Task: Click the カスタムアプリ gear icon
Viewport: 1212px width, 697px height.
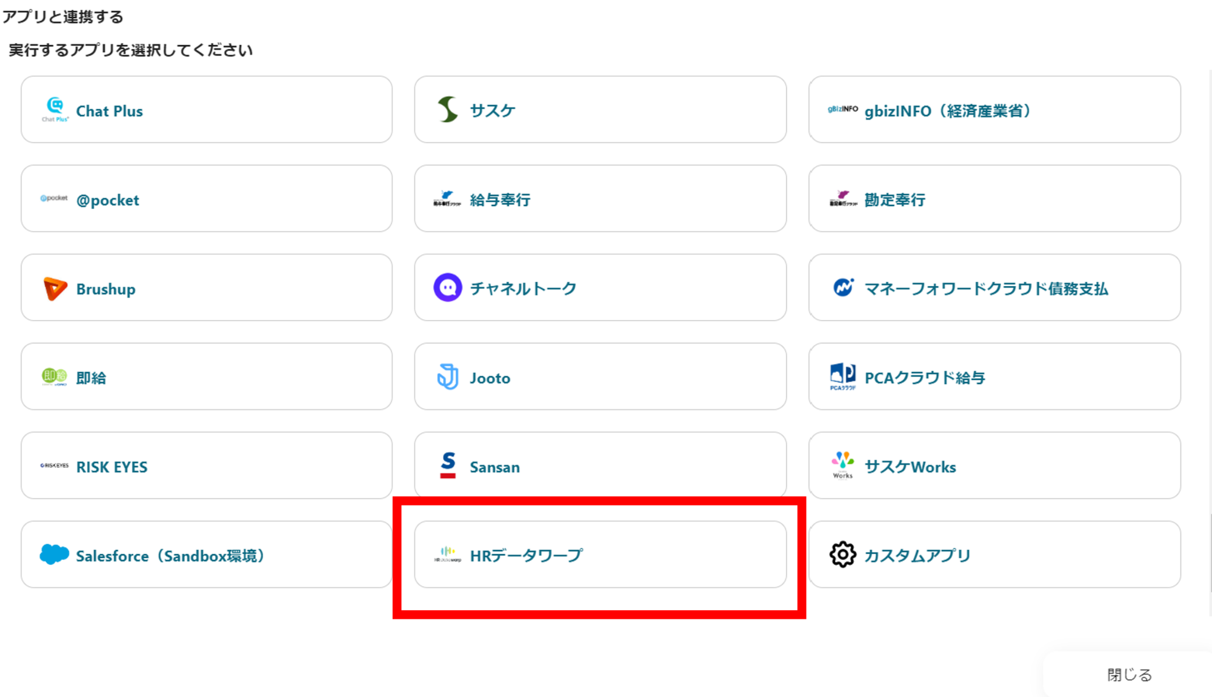Action: [x=842, y=555]
